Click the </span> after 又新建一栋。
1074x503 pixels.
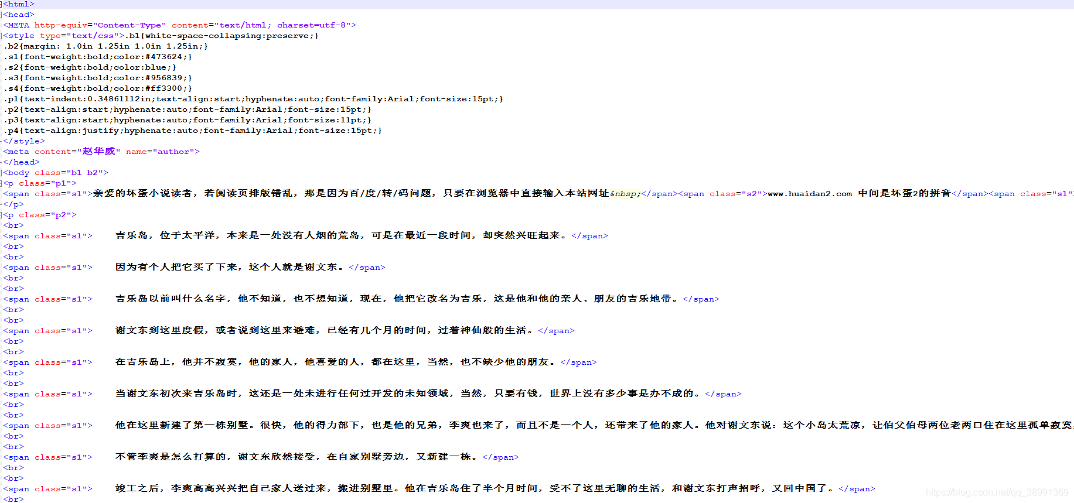(x=501, y=457)
